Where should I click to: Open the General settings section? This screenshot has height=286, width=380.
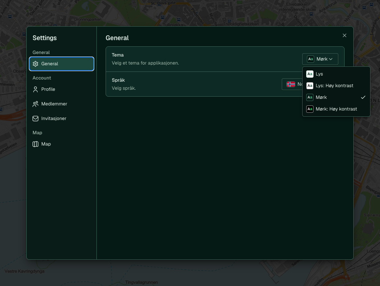61,63
